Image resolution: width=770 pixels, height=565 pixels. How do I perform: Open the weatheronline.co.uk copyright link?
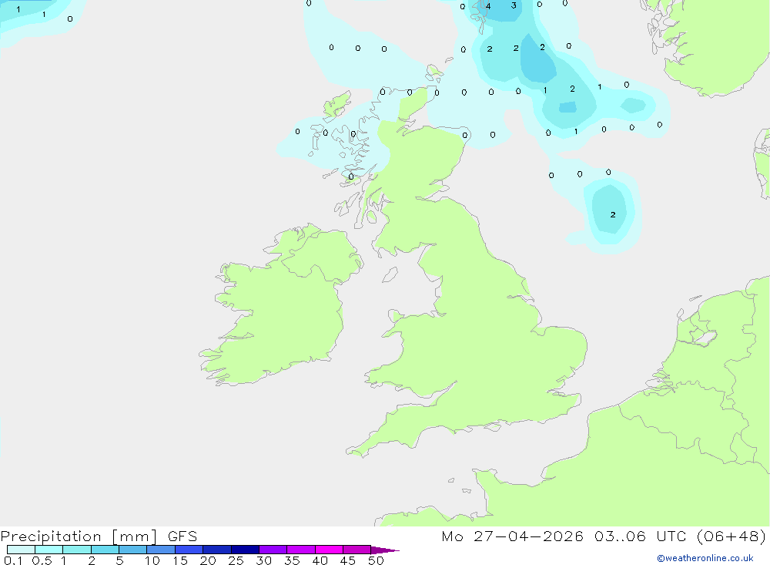tap(705, 558)
